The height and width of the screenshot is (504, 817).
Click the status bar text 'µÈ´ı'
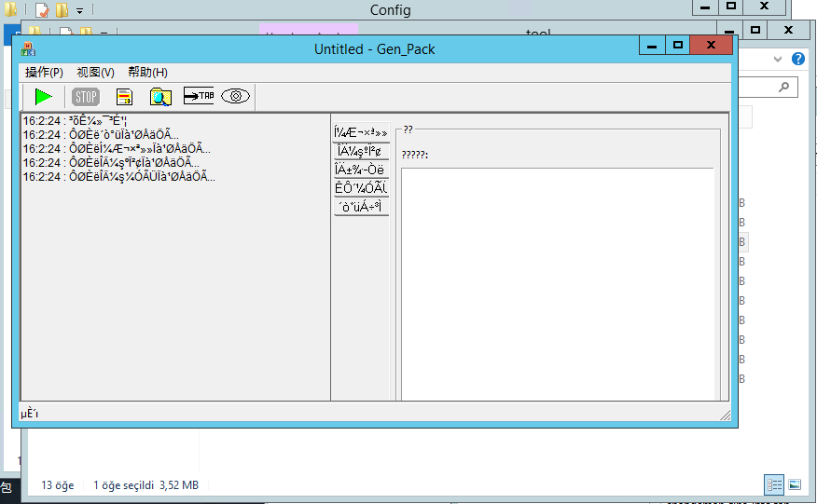[30, 414]
